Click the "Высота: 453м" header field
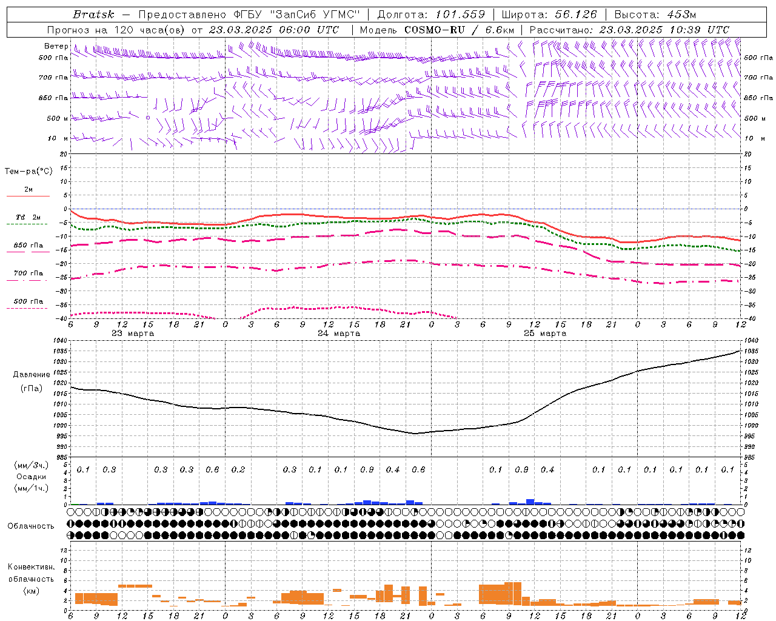This screenshot has height=621, width=776. (655, 14)
